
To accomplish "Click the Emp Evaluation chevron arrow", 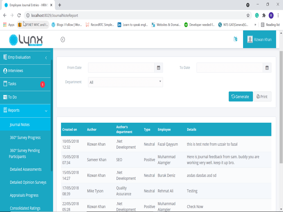I will coord(46,58).
